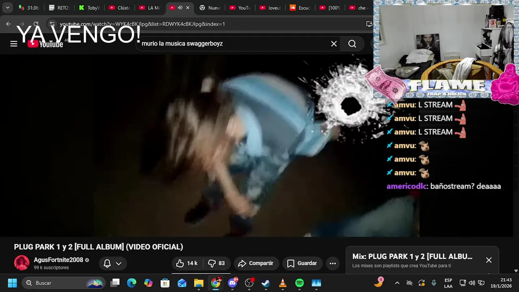Launch Microsoft Edge from taskbar
The height and width of the screenshot is (292, 519).
point(132,283)
